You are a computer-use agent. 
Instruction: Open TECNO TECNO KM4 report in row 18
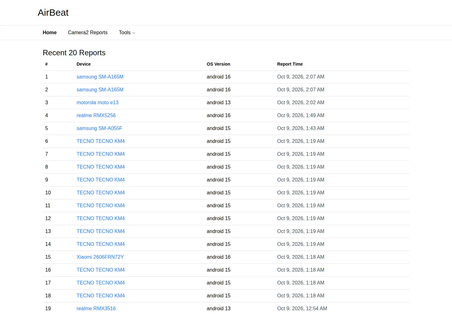(101, 296)
